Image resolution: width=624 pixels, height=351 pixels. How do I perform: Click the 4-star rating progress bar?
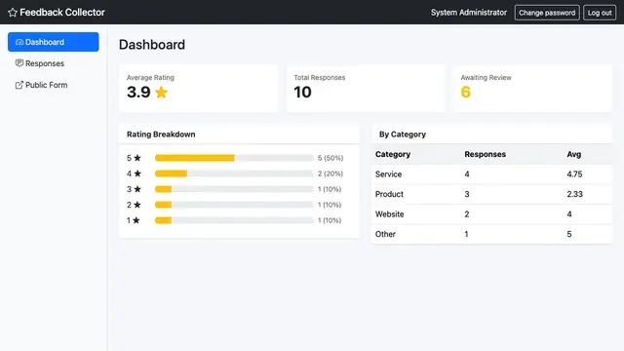pyautogui.click(x=234, y=174)
